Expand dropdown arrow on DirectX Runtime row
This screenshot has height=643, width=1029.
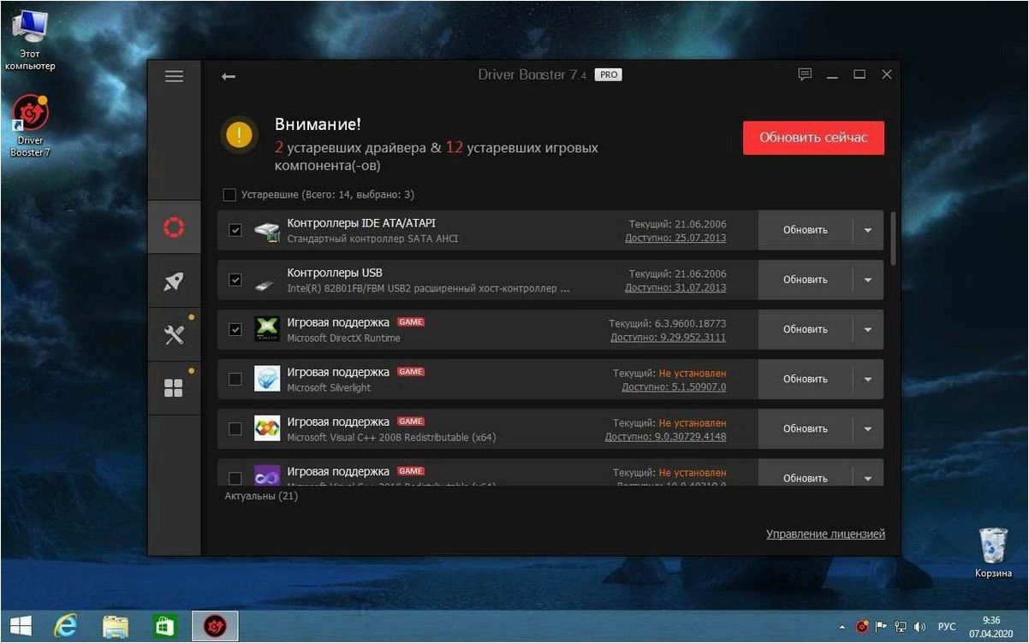[x=868, y=329]
